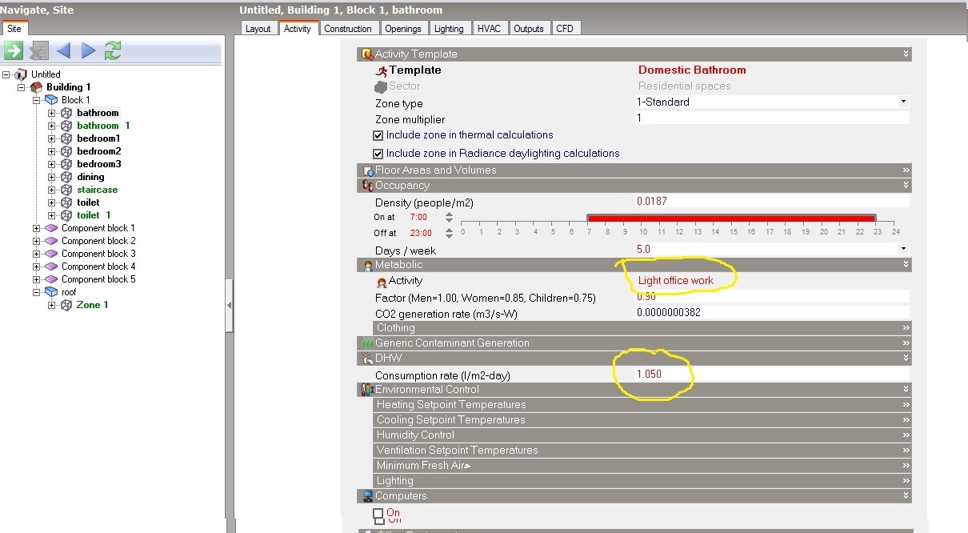Enable the Computers On checkbox
This screenshot has width=968, height=533.
click(x=378, y=515)
